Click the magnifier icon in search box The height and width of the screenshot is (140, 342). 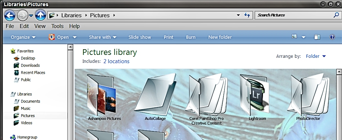click(x=336, y=15)
